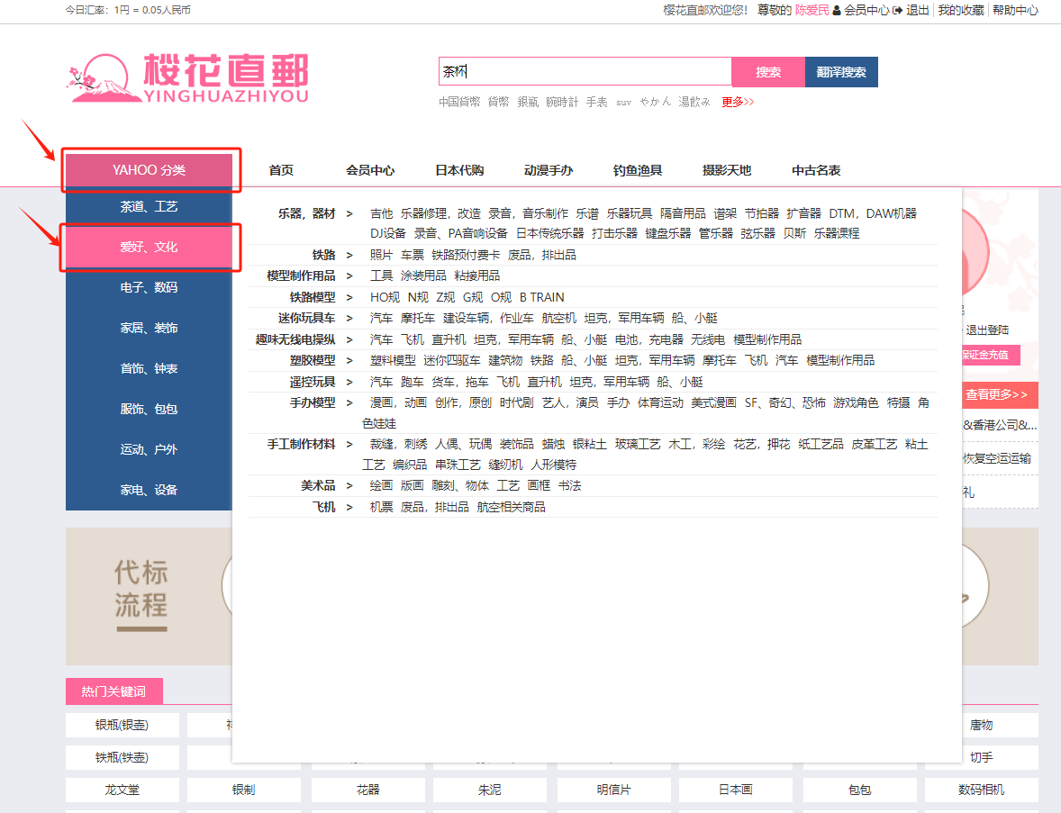Click 我的收藏 in top bar
The height and width of the screenshot is (813, 1061).
[960, 11]
